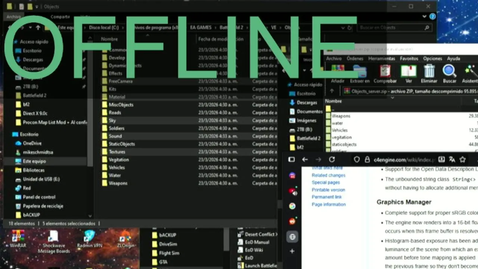Toggle the browser sidebar panel icon
The image size is (478, 269).
point(292,160)
